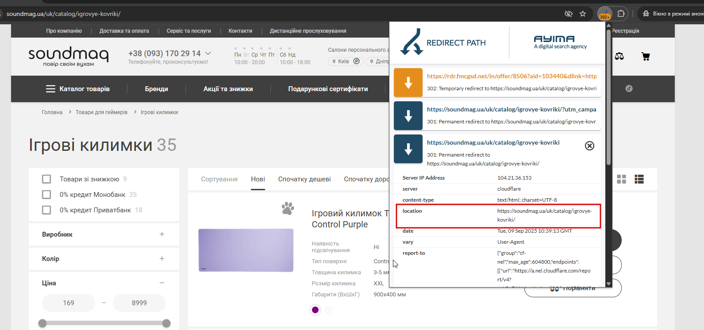Viewport: 704px width, 330px height.
Task: Check the Товари зі знижкою checkbox
Action: 46,179
